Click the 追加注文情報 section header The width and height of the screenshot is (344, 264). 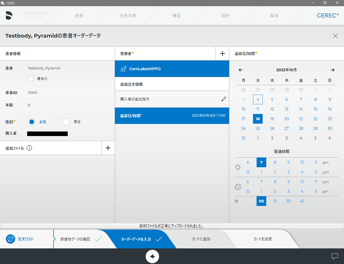click(x=172, y=84)
